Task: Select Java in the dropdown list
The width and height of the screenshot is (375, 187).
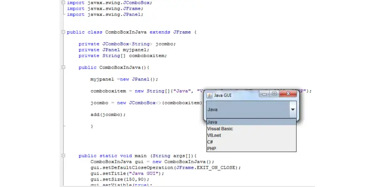Action: click(x=251, y=122)
